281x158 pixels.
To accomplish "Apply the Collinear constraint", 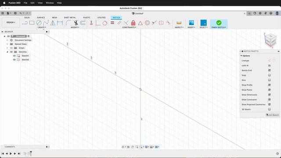I will tap(154, 23).
